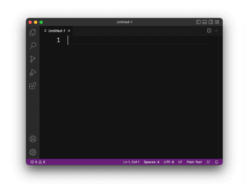Select the Plain Text language mode
Image resolution: width=245 pixels, height=185 pixels.
(194, 162)
